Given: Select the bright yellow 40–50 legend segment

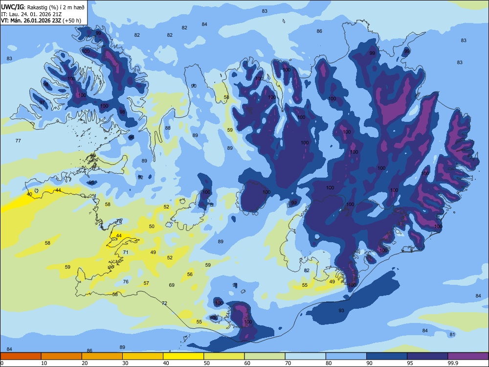Looking at the screenshot, I should (x=183, y=356).
